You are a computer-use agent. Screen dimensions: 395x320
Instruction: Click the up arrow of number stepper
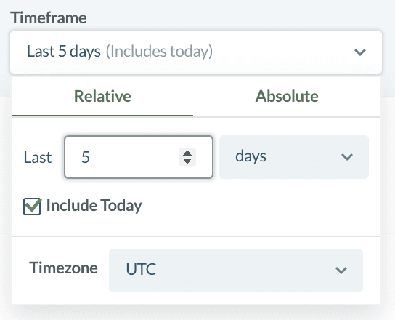[187, 153]
